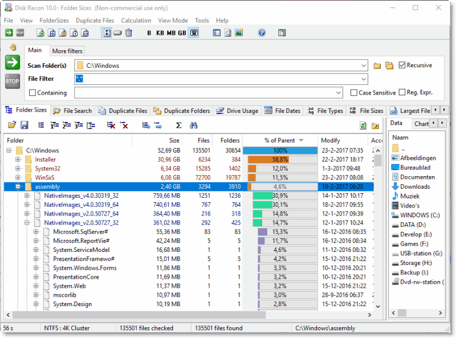Show sizes in GB
Image resolution: width=456 pixels, height=338 pixels.
(182, 33)
